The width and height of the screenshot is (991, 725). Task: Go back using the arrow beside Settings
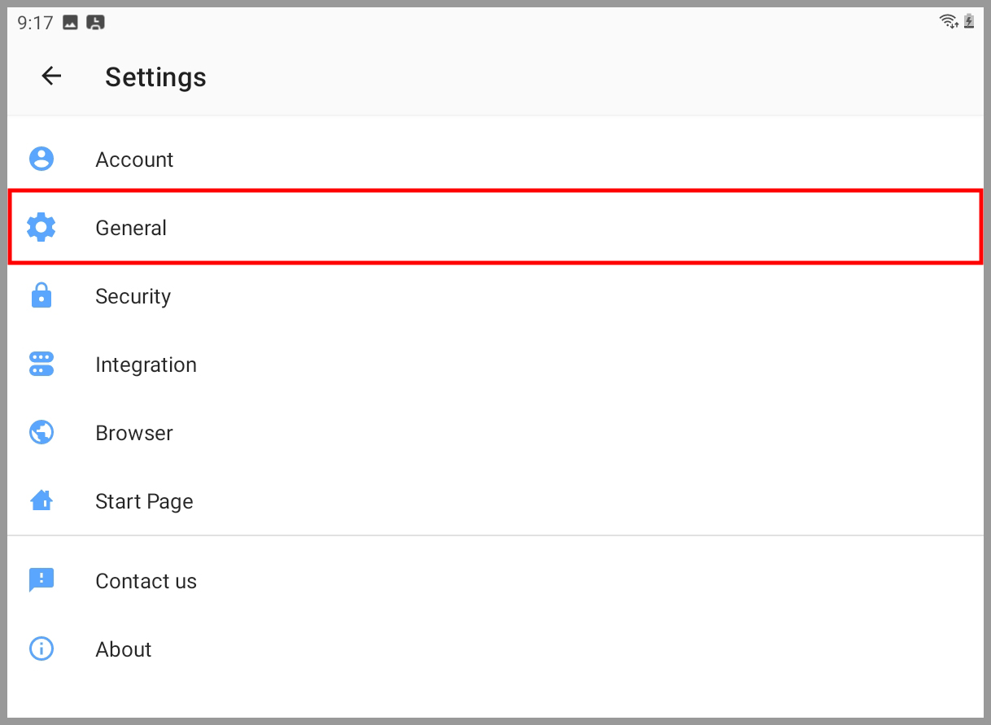51,76
